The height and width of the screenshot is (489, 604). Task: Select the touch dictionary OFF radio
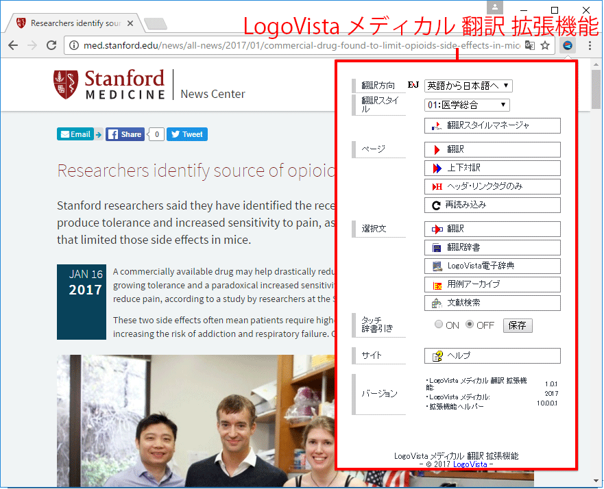coord(469,324)
